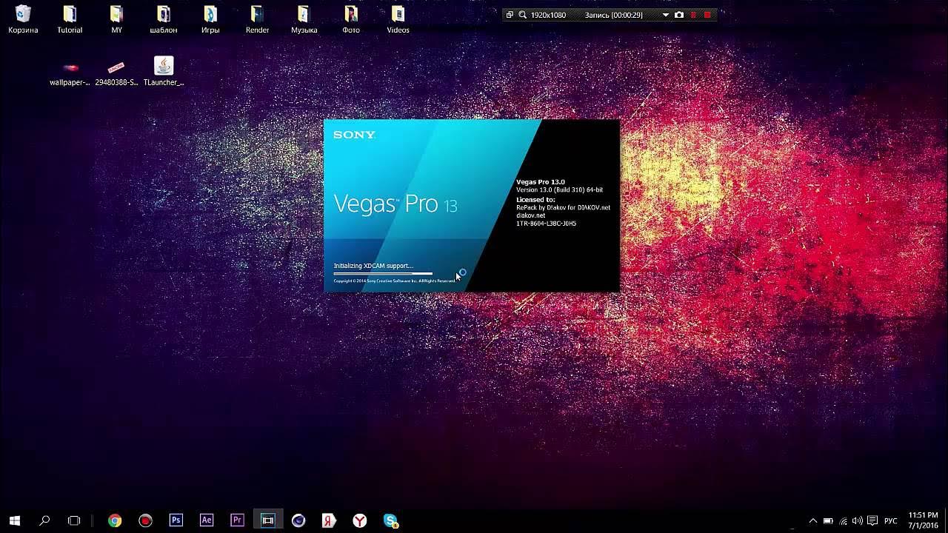The image size is (948, 533).
Task: Open the Windows Start menu
Action: 15,520
